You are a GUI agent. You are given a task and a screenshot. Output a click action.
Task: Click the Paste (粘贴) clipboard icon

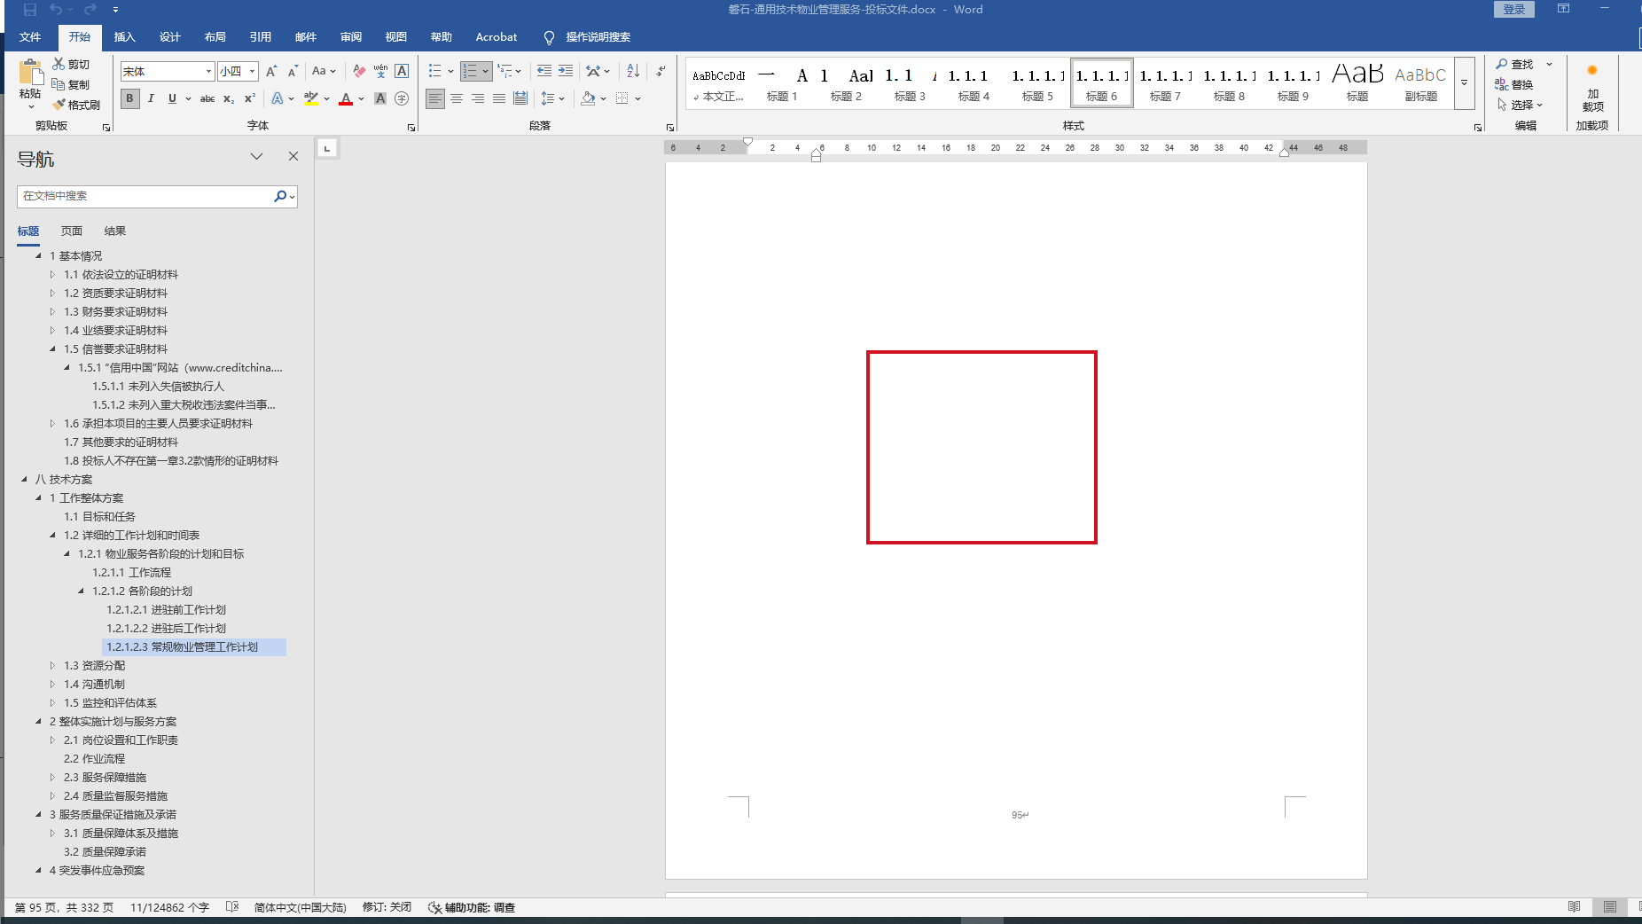point(30,72)
